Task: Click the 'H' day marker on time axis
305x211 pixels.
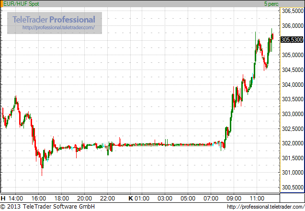Action: (x=3, y=199)
